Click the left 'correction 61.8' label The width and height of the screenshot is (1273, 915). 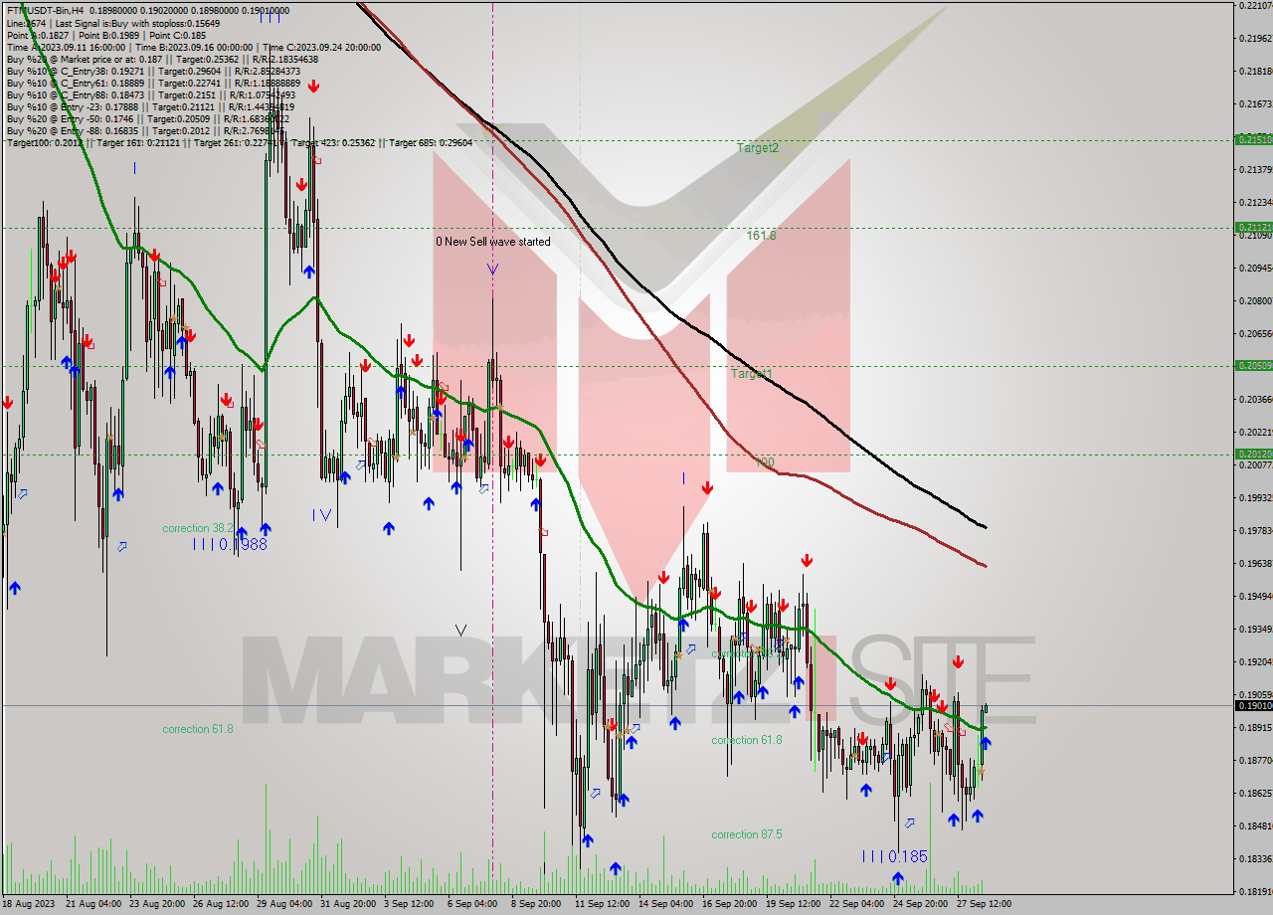click(198, 729)
